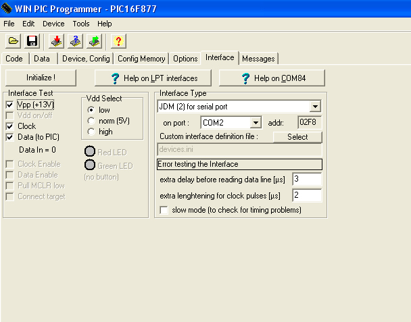Click the Initialize ! button
The image size is (411, 322).
point(41,78)
